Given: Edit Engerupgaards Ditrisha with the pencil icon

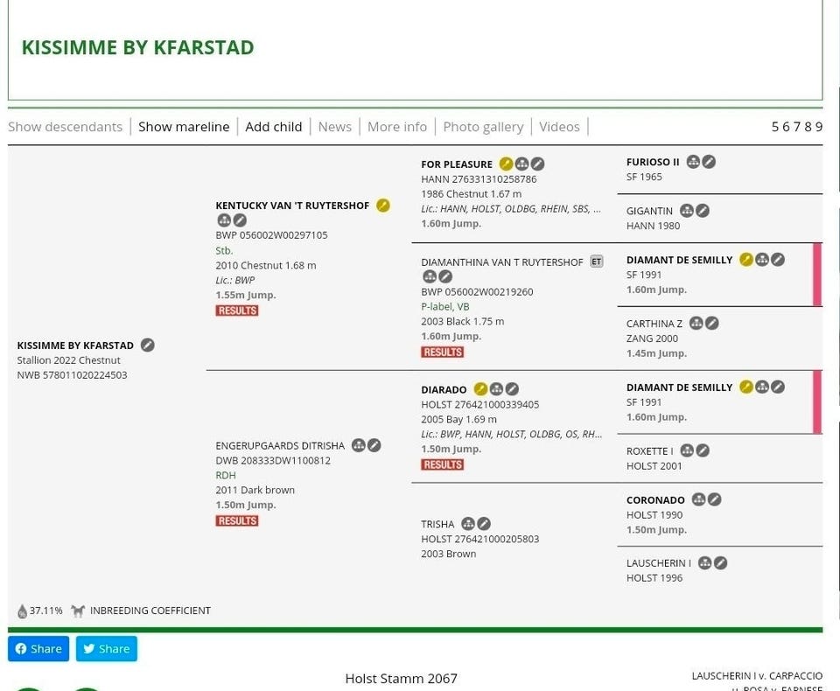Looking at the screenshot, I should click(x=374, y=445).
